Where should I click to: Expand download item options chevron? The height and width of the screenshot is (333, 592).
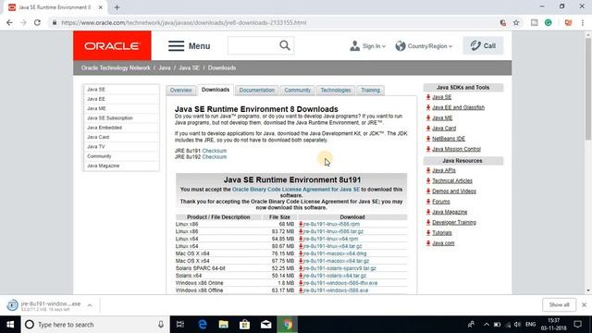click(90, 305)
